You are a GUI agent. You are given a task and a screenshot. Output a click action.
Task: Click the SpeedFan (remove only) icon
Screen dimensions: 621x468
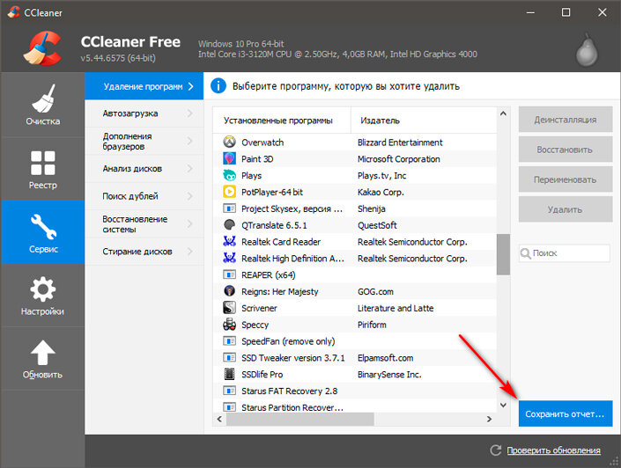pyautogui.click(x=229, y=341)
